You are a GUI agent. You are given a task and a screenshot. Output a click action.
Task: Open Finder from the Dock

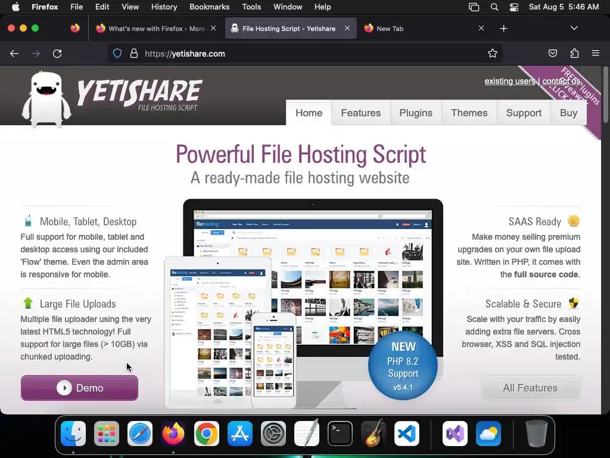(x=73, y=434)
